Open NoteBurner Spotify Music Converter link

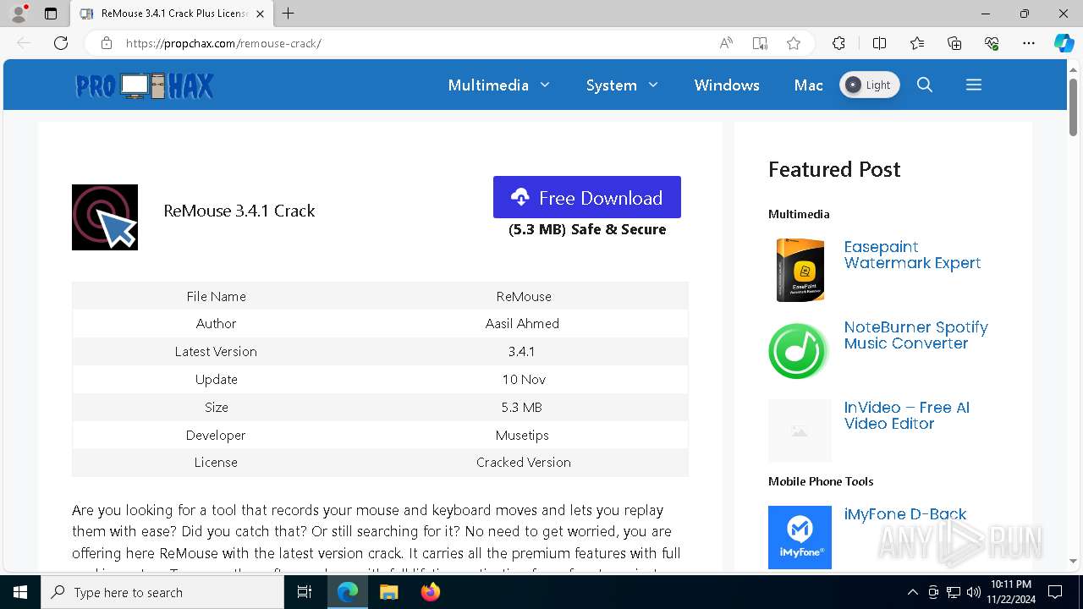click(x=916, y=335)
